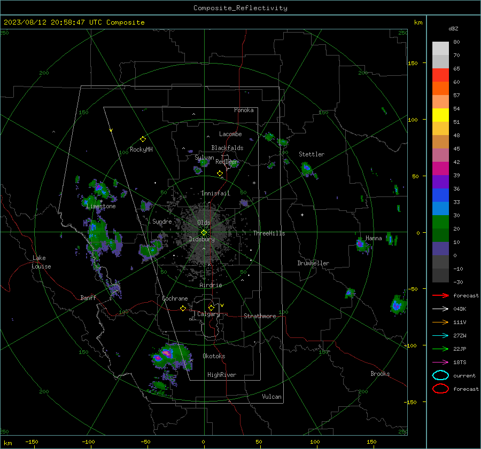Select the light blue 33-30 dBZ swatch
481x449 pixels.
point(440,208)
